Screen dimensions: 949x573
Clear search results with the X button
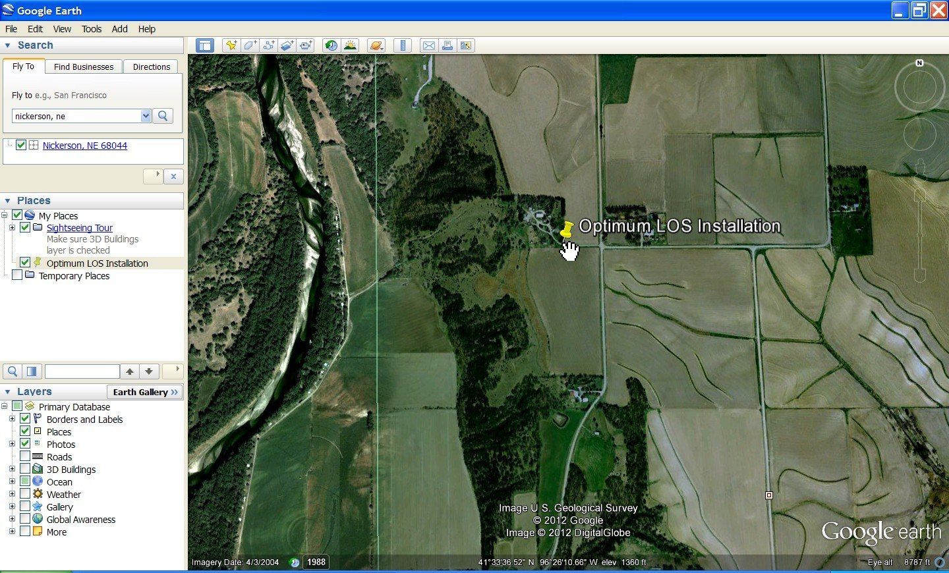pyautogui.click(x=173, y=177)
